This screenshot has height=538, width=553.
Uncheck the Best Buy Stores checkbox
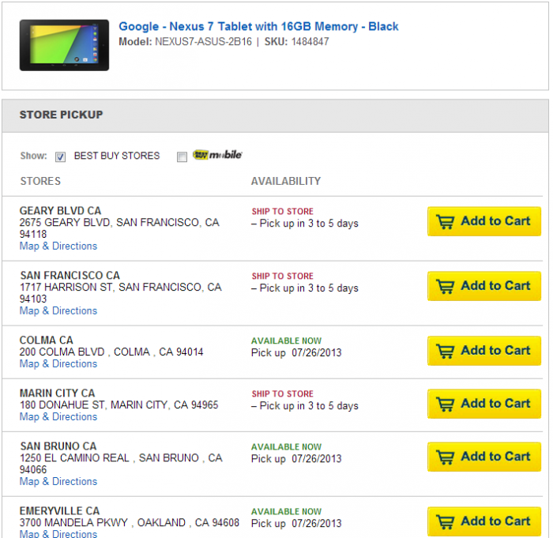60,156
